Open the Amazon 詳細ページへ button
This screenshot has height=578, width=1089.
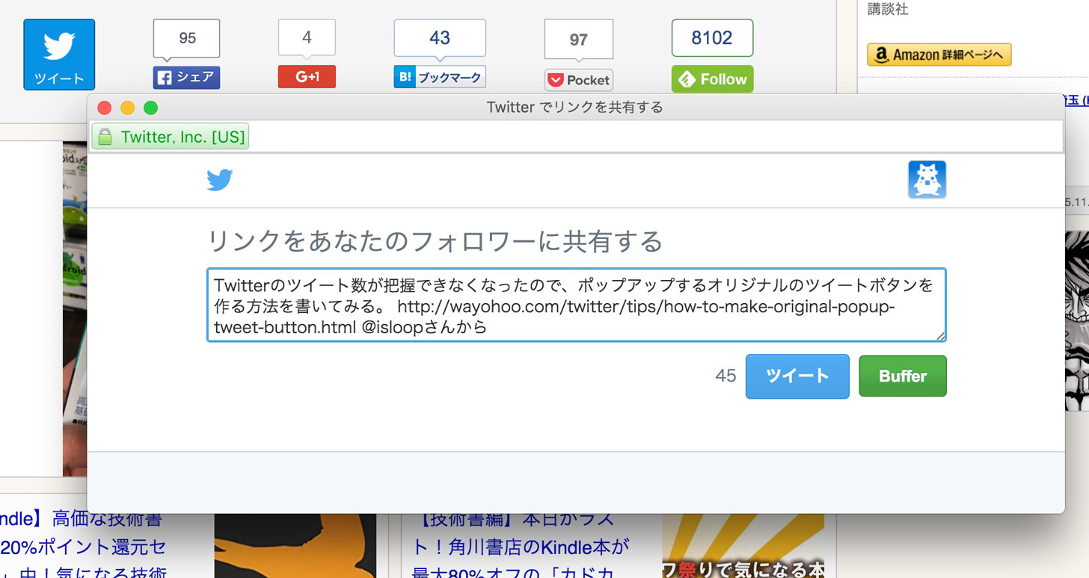point(939,55)
